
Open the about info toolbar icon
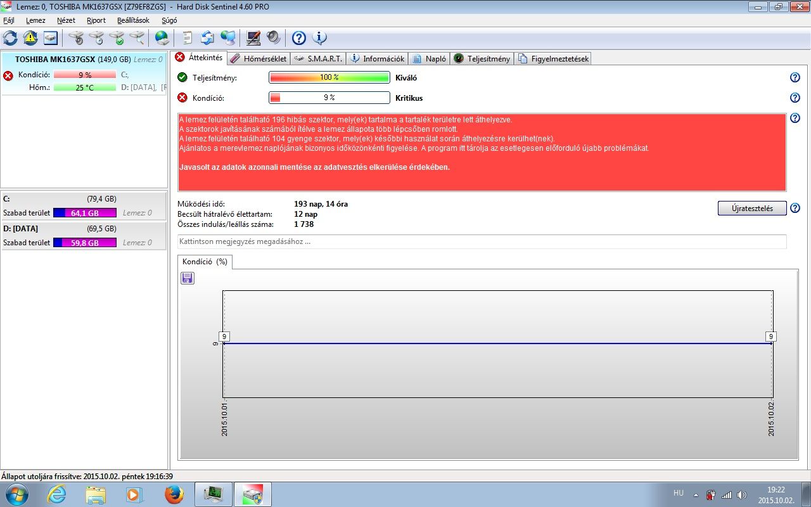(x=319, y=38)
